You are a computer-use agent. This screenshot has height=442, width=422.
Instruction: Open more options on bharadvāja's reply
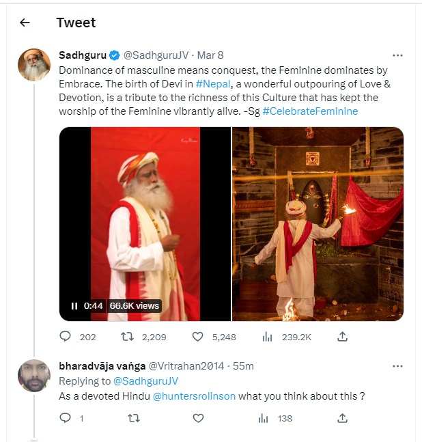[397, 366]
